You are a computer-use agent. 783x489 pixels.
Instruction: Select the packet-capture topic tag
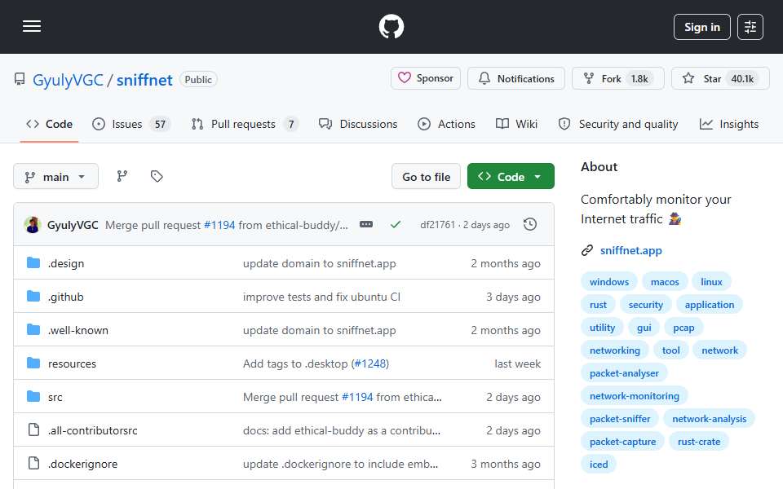point(622,442)
